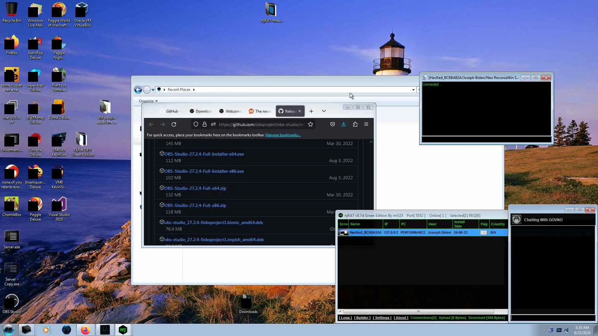
Task: Click Firefox reload page icon
Action: (174, 124)
